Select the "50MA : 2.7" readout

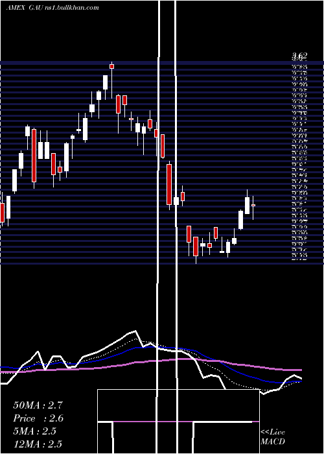[x=38, y=405]
